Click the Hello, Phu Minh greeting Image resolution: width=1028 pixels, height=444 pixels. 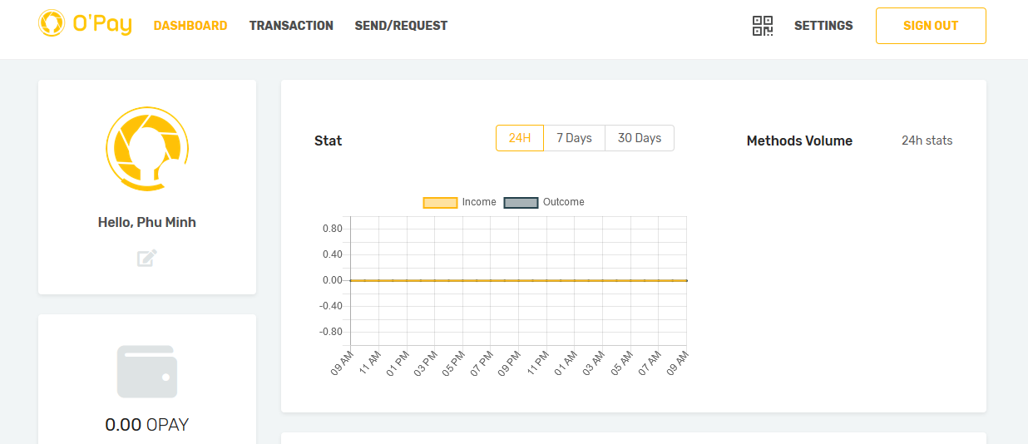pos(147,223)
